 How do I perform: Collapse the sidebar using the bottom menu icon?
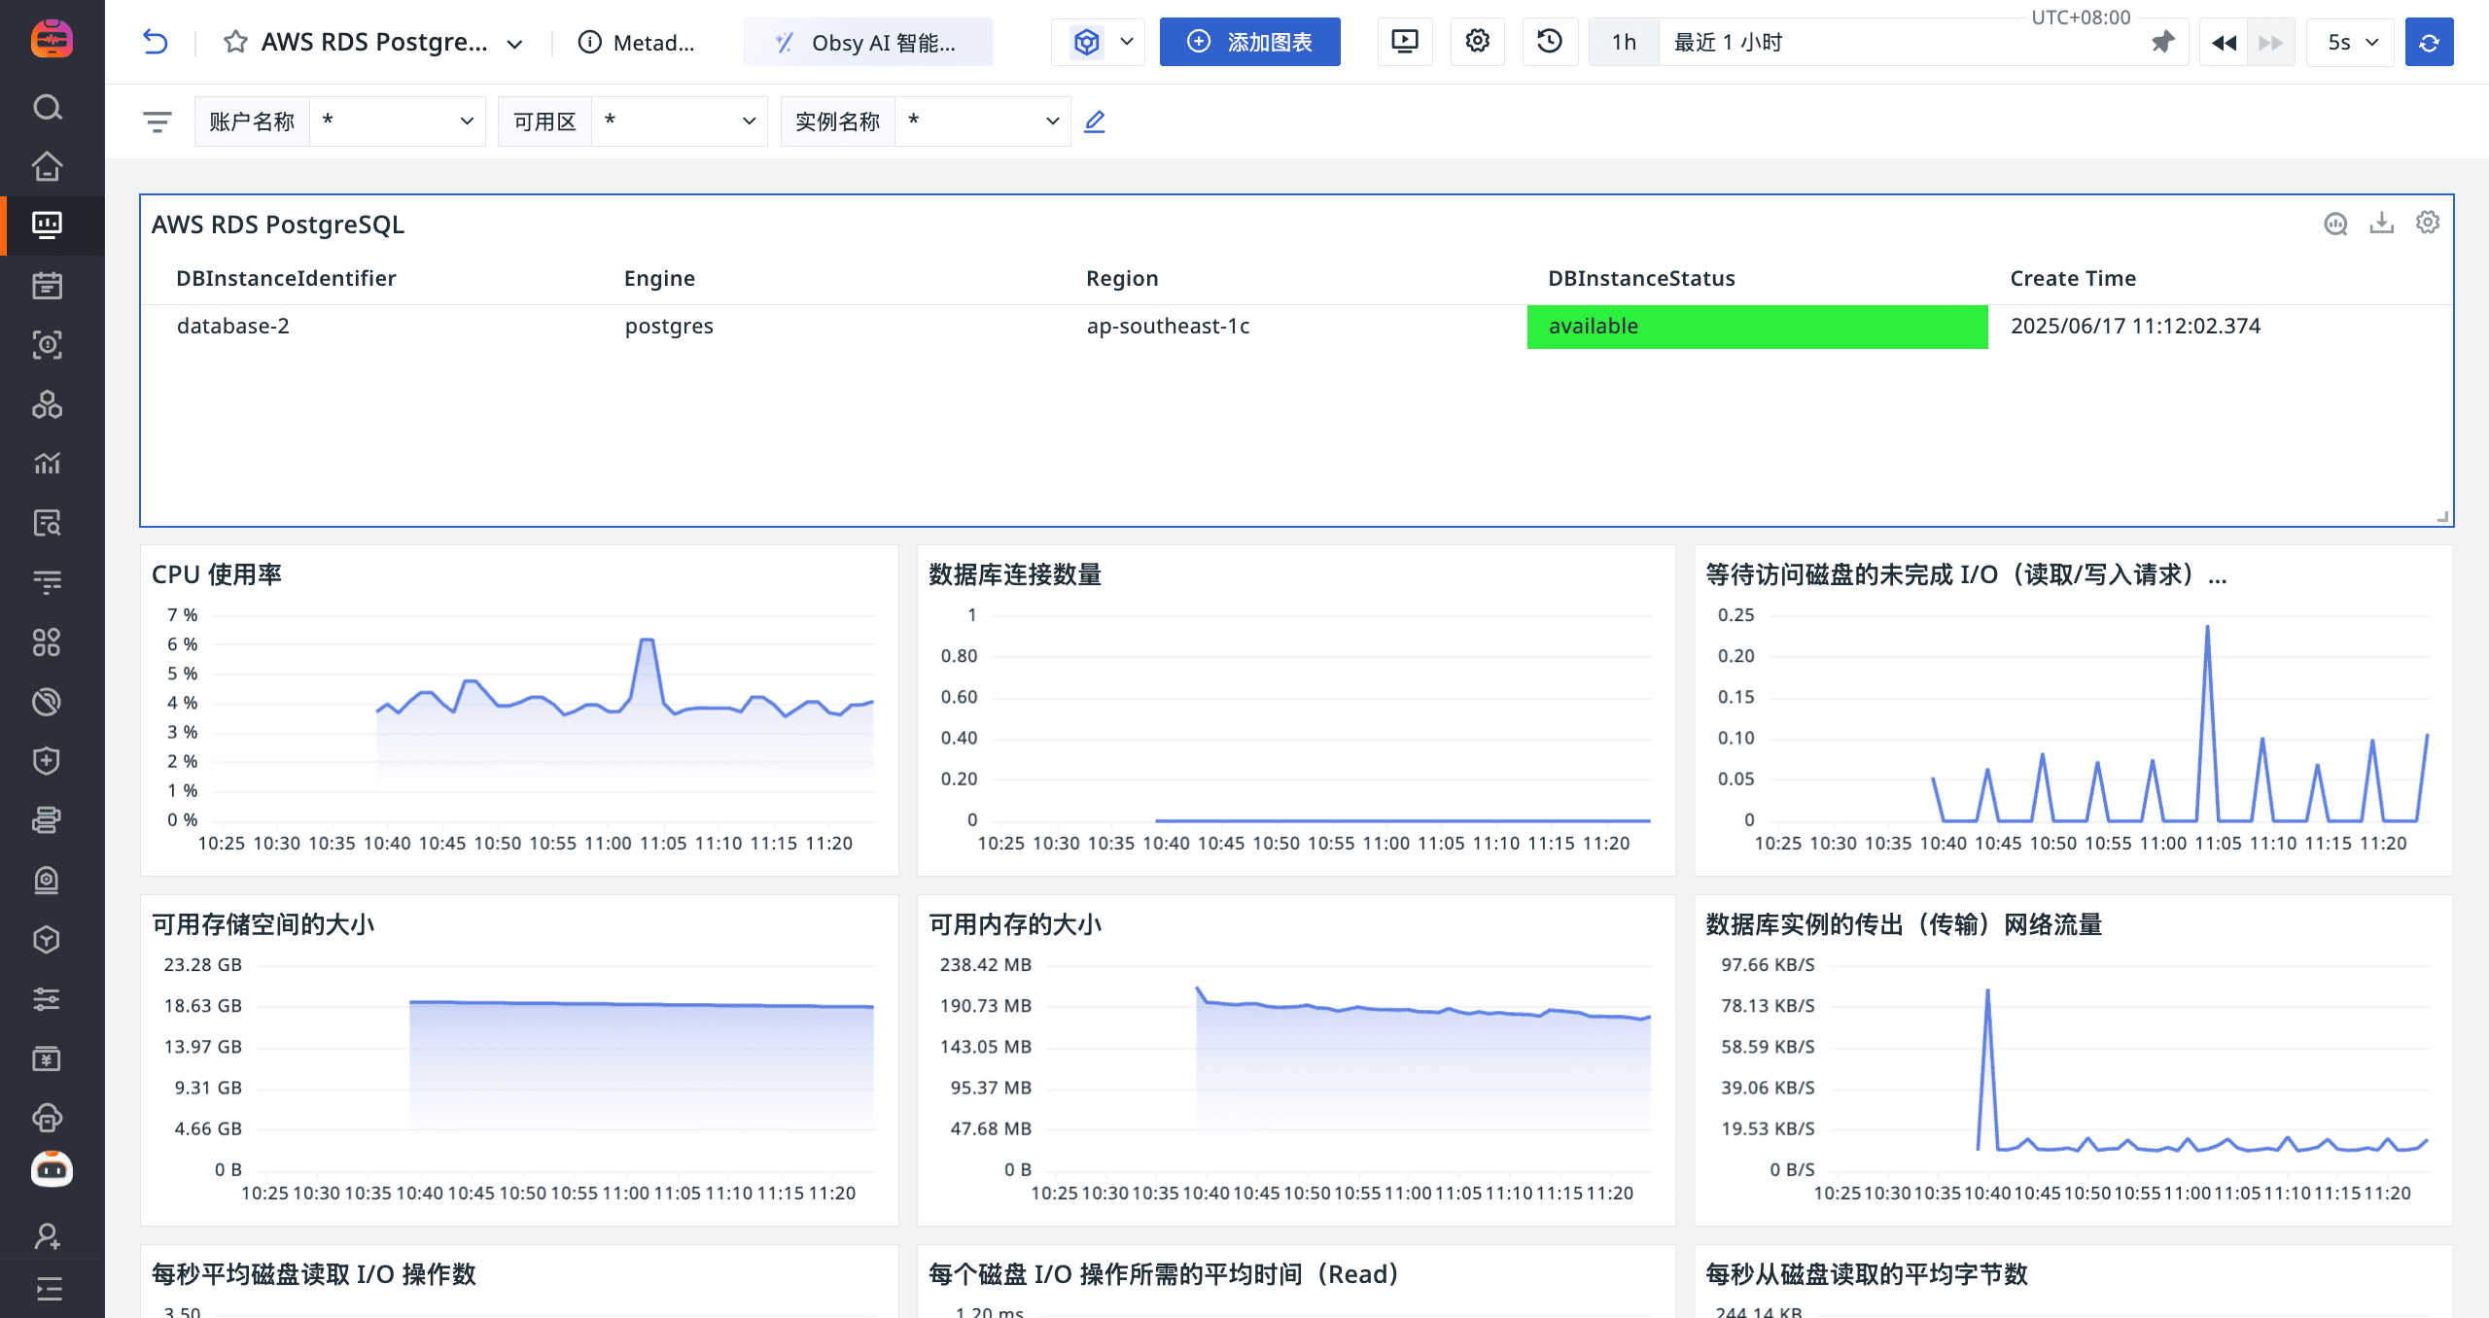click(x=49, y=1289)
